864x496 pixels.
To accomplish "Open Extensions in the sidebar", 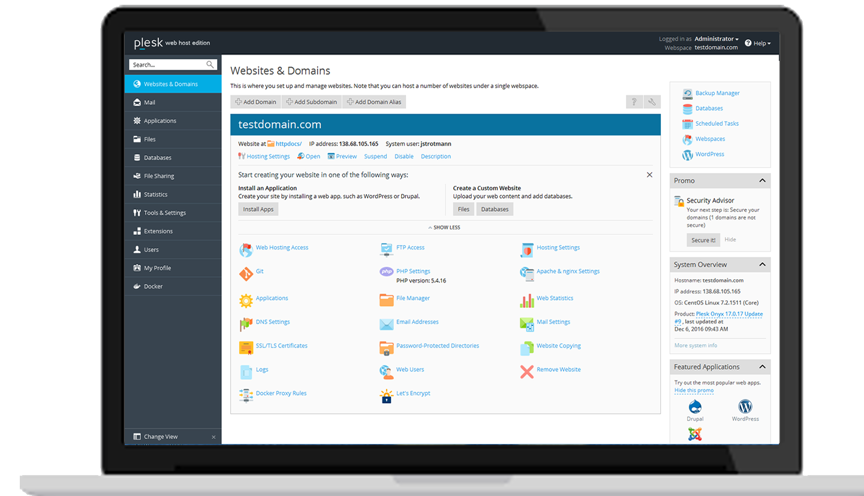I will tap(173, 231).
